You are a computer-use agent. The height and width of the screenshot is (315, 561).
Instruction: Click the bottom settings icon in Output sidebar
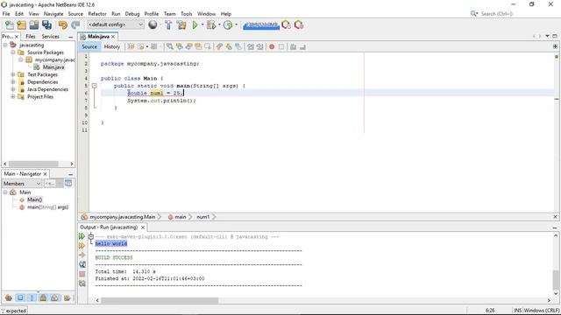[x=82, y=283]
